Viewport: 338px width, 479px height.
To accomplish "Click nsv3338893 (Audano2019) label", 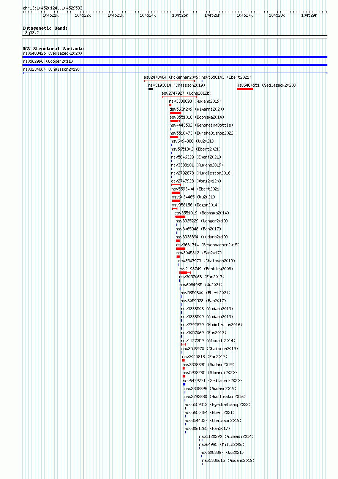I will pos(195,101).
